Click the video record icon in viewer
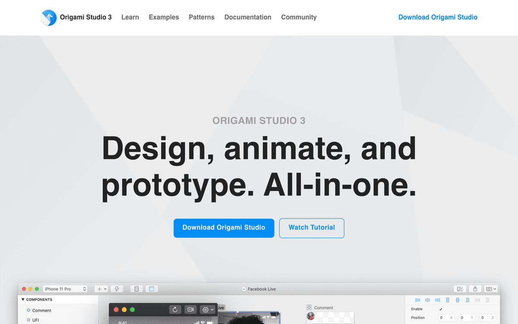Image resolution: width=518 pixels, height=324 pixels. pos(190,310)
